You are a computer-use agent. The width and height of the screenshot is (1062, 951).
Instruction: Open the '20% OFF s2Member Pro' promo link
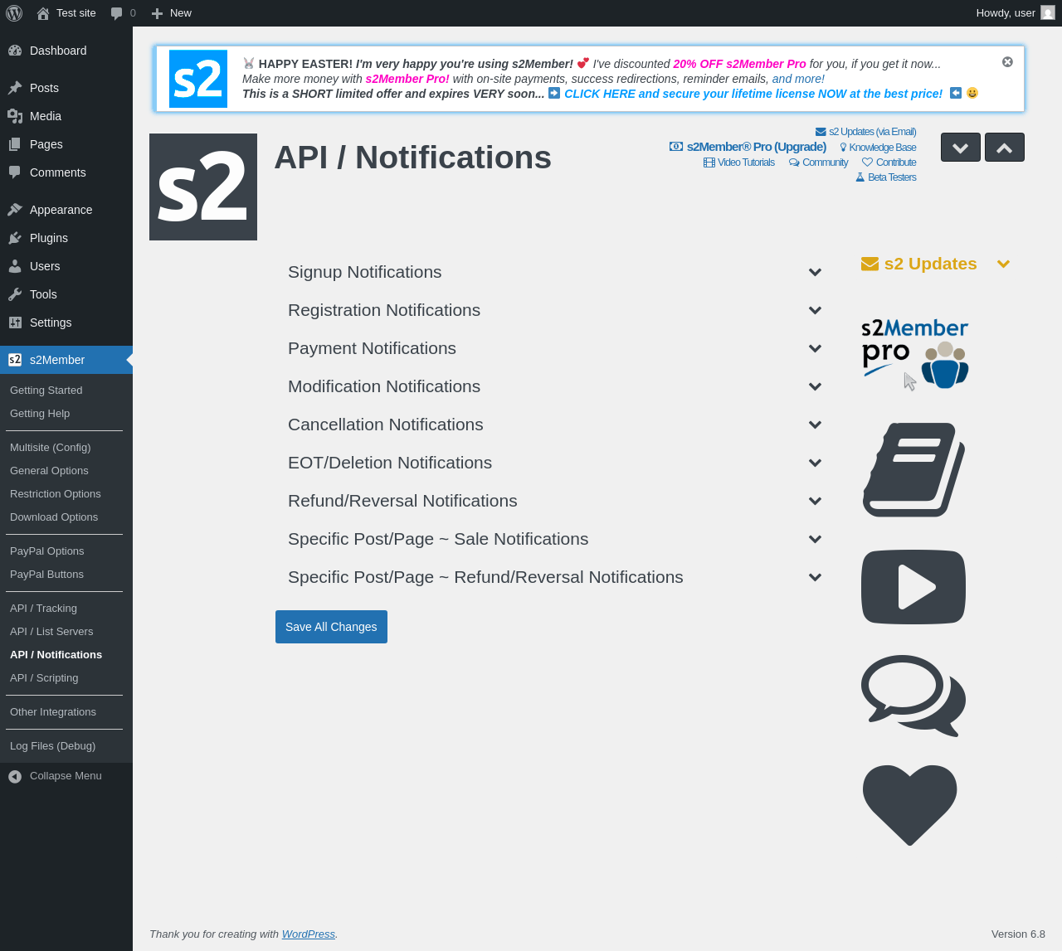coord(739,64)
